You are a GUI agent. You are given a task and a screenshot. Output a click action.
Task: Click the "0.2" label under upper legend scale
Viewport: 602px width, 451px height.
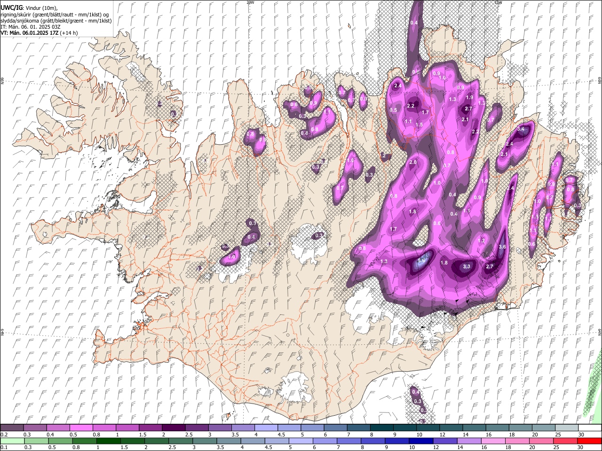point(3,435)
